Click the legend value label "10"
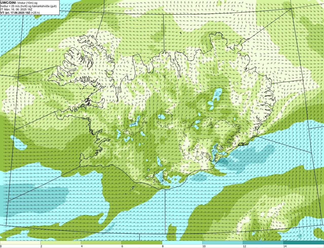Screen dimensions: 324x248 click(204, 246)
